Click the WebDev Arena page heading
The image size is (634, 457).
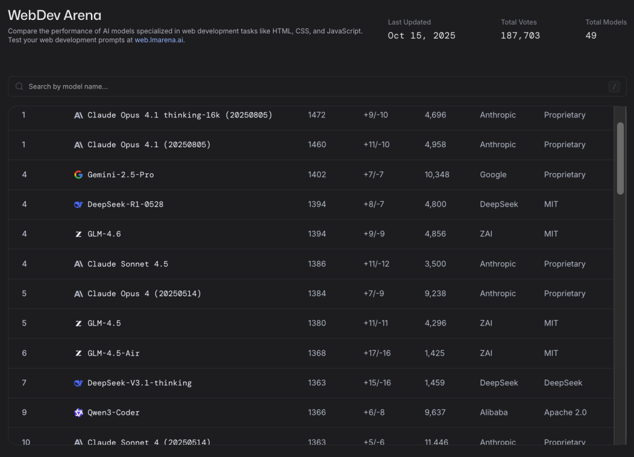point(55,15)
